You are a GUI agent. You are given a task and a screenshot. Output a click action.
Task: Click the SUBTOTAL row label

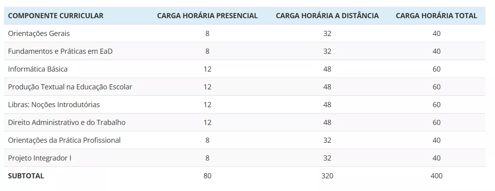(26, 176)
